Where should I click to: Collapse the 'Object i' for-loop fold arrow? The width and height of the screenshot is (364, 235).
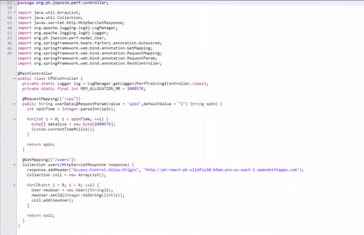pyautogui.click(x=14, y=185)
